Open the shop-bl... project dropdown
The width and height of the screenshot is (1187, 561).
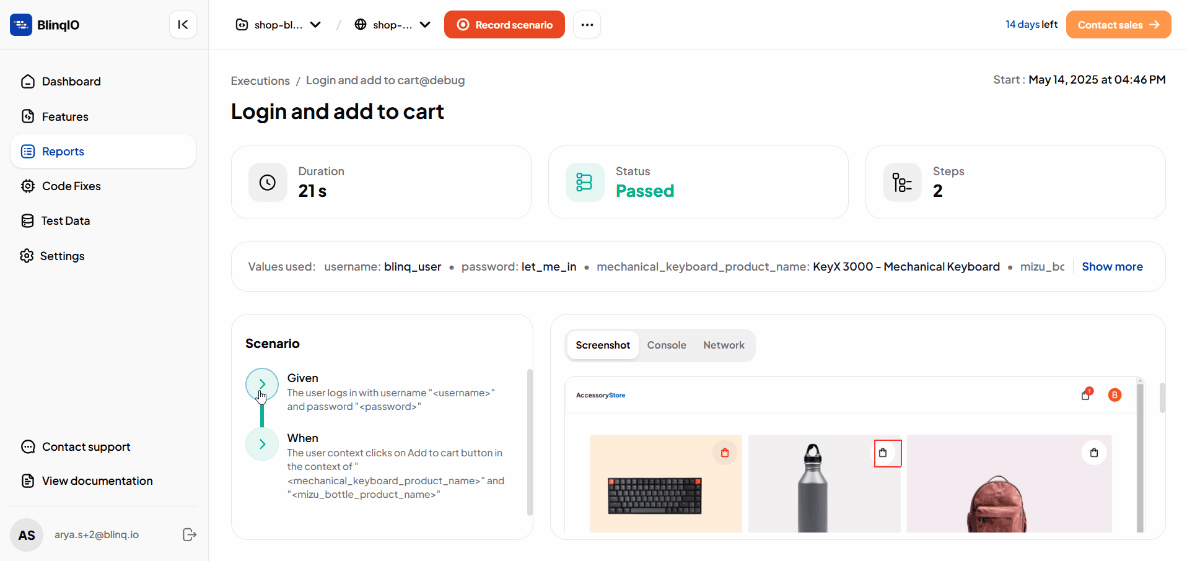[278, 25]
